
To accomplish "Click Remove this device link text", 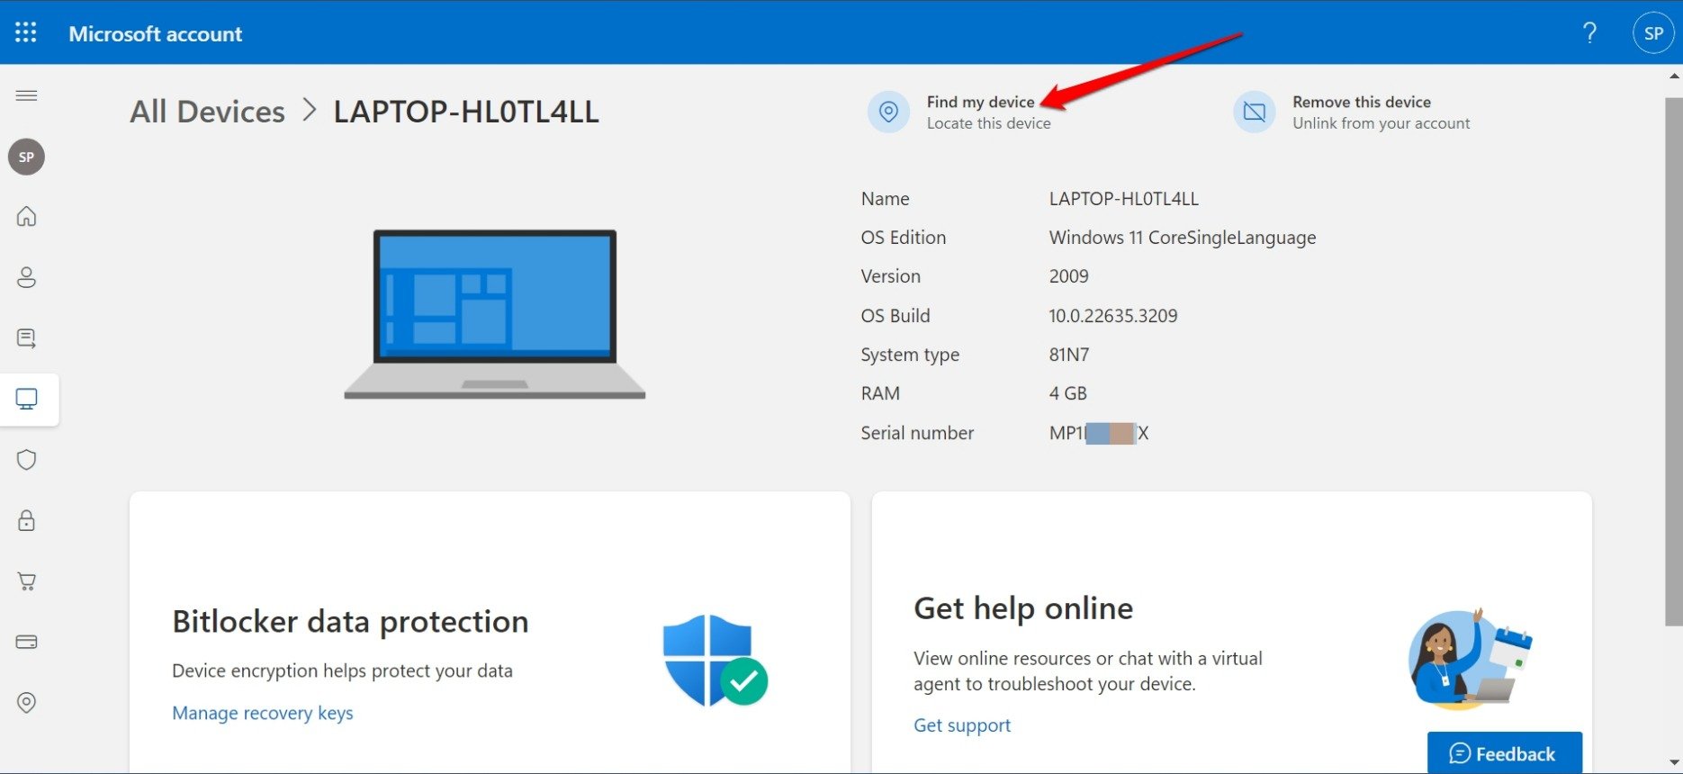I will (x=1362, y=102).
